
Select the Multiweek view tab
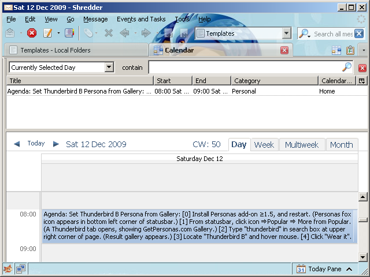coord(302,145)
